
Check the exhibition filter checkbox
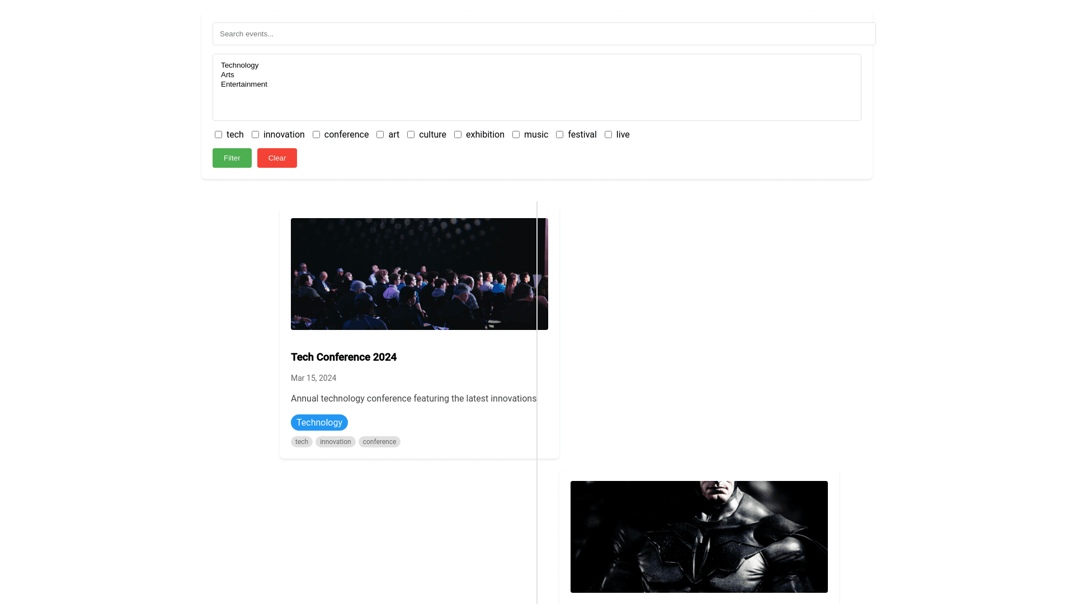coord(458,135)
